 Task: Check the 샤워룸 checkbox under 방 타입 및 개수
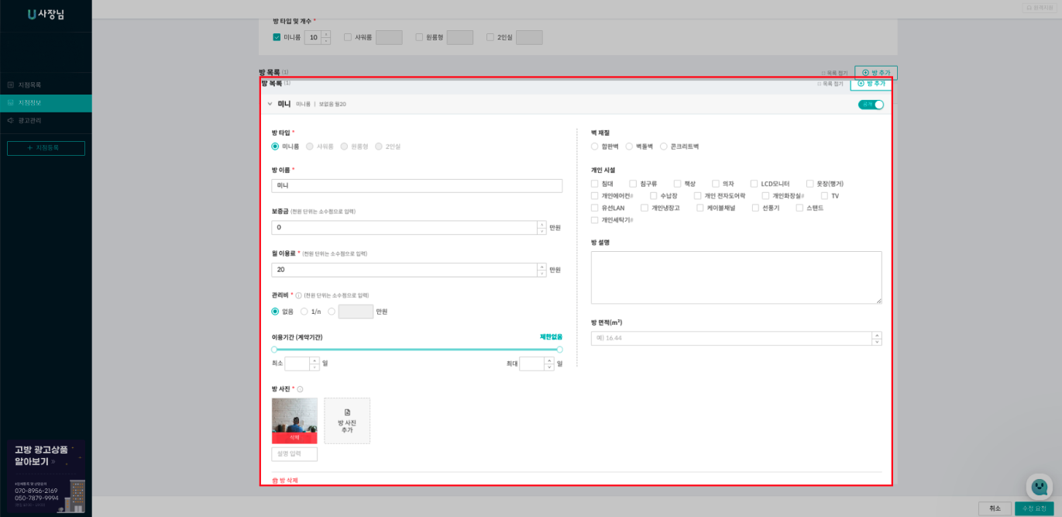(348, 37)
